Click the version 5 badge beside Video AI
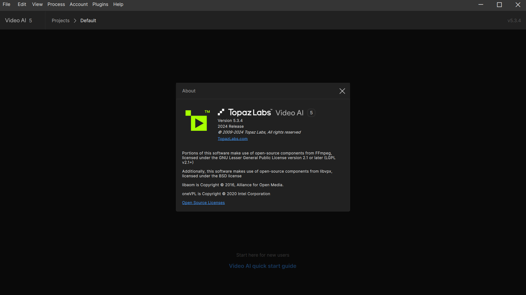The height and width of the screenshot is (295, 526). [311, 113]
